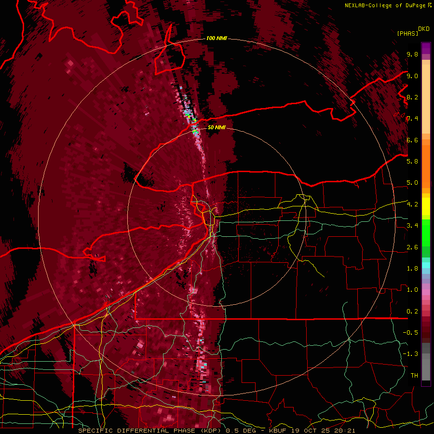Image resolution: width=434 pixels, height=434 pixels.
Task: Click the KBUF station identifier in caption
Action: [278, 431]
